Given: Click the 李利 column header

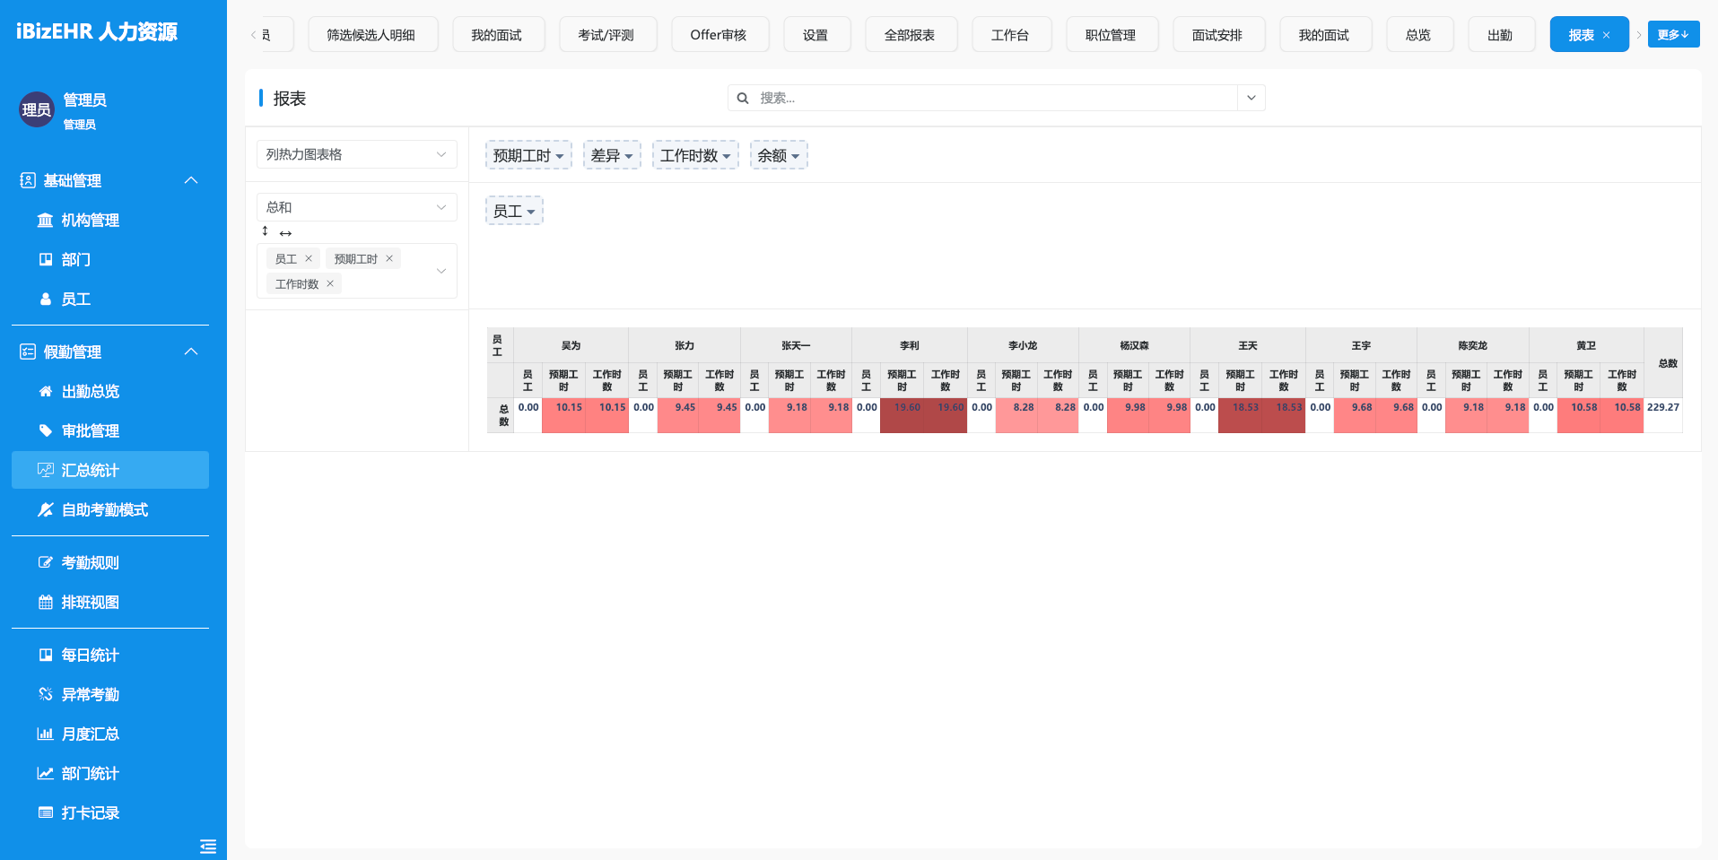Looking at the screenshot, I should point(909,345).
